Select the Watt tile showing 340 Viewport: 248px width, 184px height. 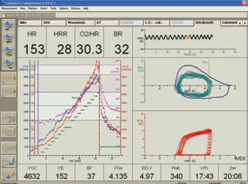tap(175, 173)
